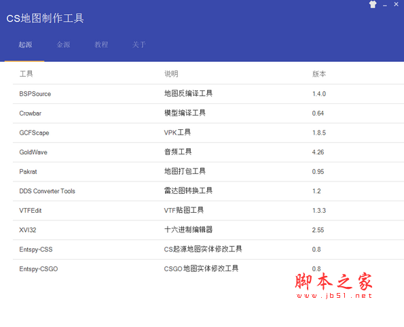The width and height of the screenshot is (404, 327).
Task: Click description VTF贴图工具
Action: (184, 210)
